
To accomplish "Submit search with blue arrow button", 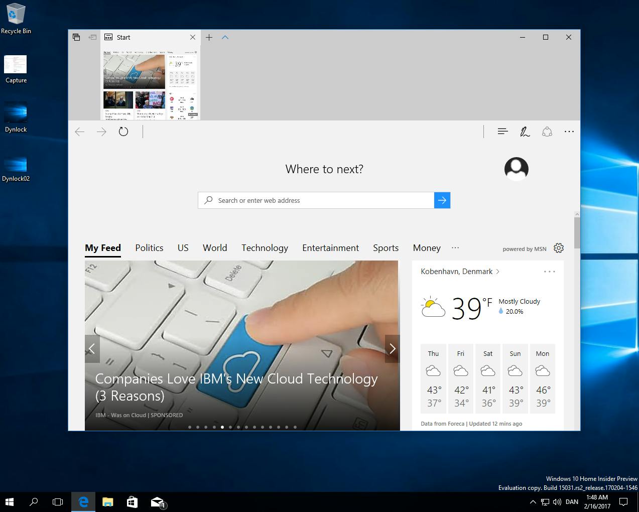I will pyautogui.click(x=442, y=200).
